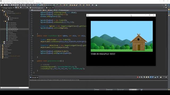Click the red Terminate icon in Console

click(x=138, y=77)
